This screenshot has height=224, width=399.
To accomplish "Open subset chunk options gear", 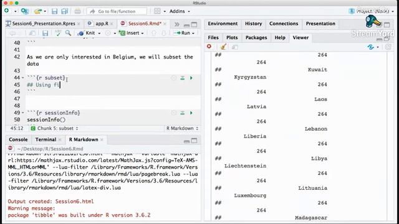I will point(173,78).
